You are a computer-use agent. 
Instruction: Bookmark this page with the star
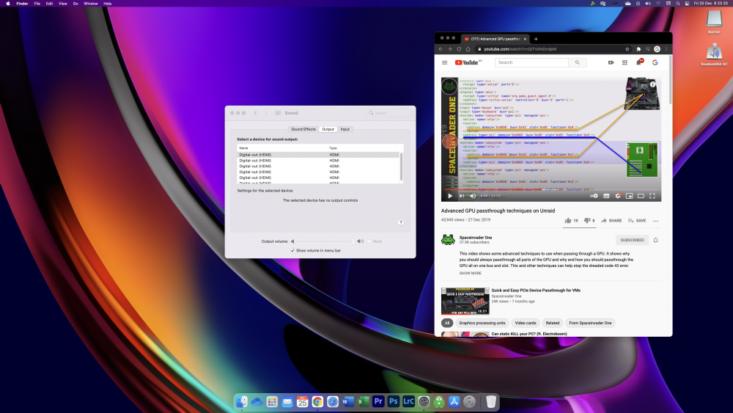(x=627, y=48)
